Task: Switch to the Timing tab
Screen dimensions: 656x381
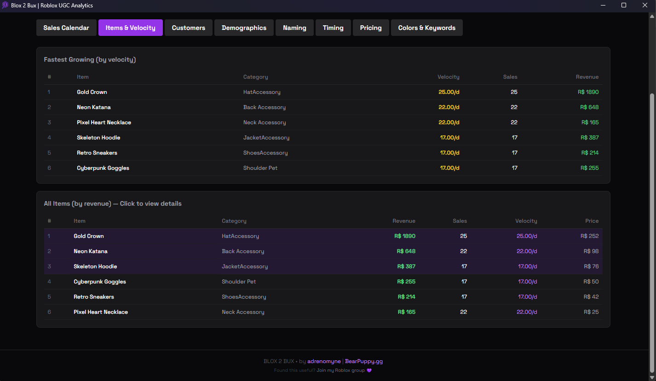Action: pos(333,28)
